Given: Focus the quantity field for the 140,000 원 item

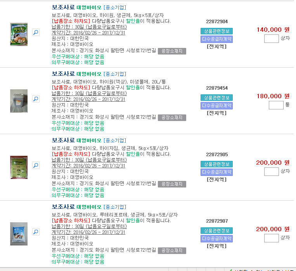Looking at the screenshot, I should [x=271, y=39].
